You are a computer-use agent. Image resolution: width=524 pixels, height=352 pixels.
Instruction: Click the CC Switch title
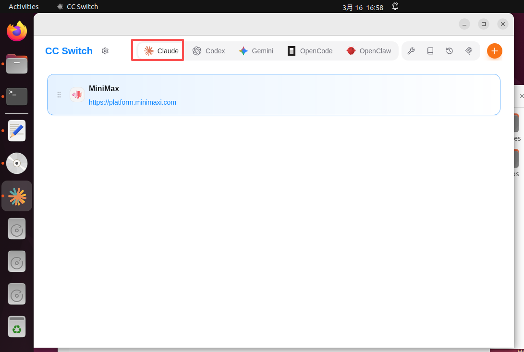pos(69,51)
